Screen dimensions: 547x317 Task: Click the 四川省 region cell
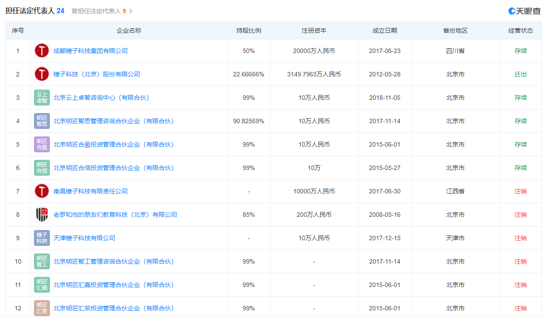point(455,51)
